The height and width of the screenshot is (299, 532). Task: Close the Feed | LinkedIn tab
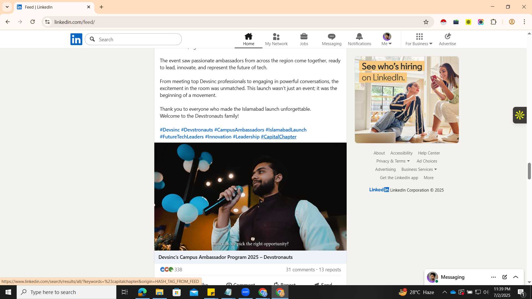[x=89, y=7]
